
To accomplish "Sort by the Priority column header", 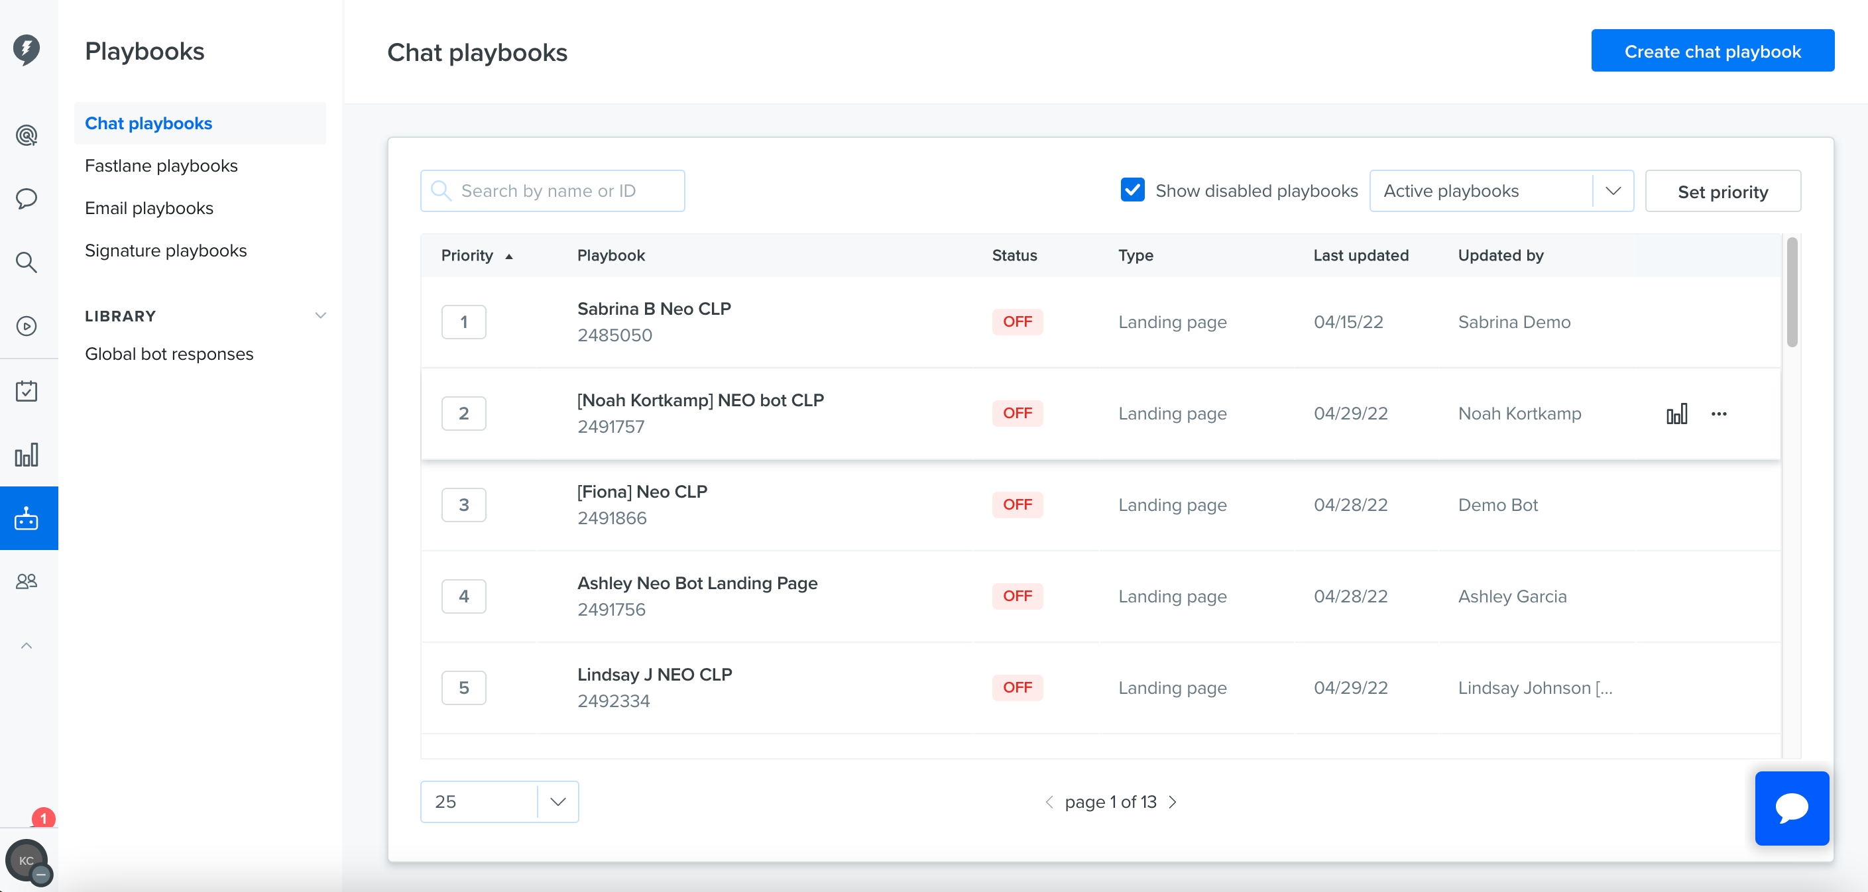I will point(477,255).
